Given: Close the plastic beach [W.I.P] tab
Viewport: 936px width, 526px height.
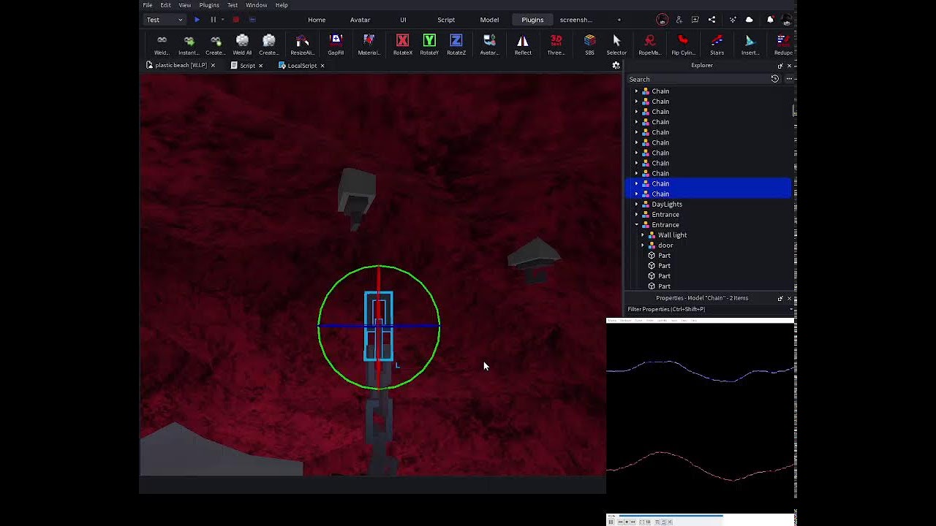Looking at the screenshot, I should point(213,66).
